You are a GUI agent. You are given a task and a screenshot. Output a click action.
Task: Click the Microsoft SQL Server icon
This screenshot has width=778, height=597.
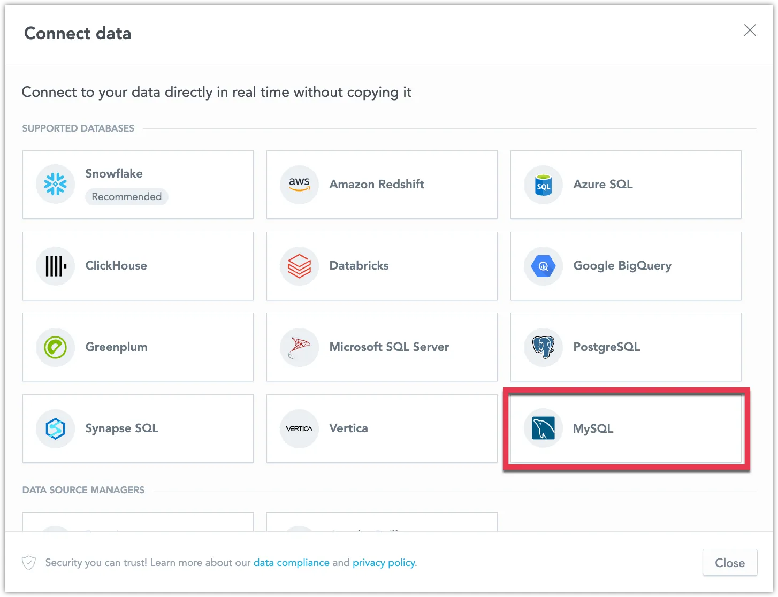[x=299, y=347]
